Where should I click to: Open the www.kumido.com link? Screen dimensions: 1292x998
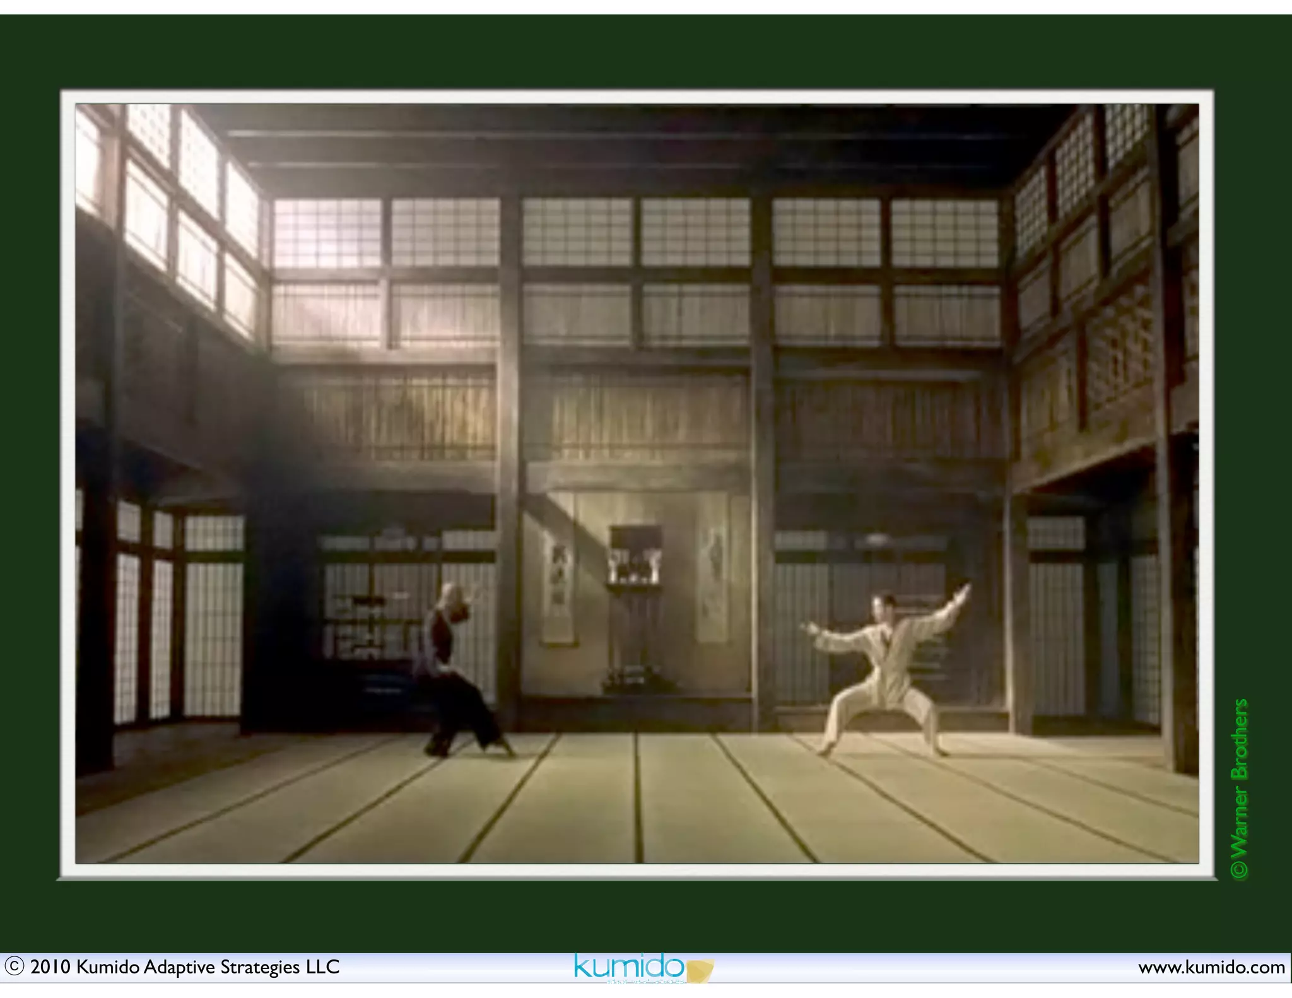(x=1211, y=967)
